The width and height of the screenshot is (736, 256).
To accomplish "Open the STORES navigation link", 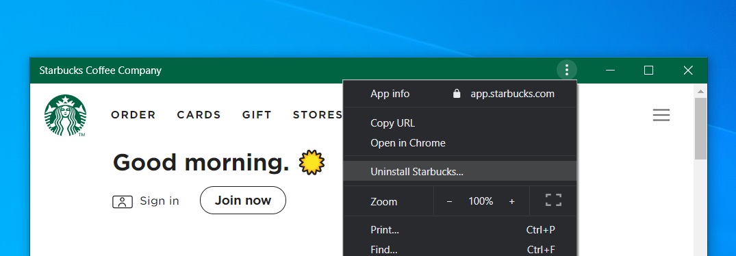I will 318,115.
